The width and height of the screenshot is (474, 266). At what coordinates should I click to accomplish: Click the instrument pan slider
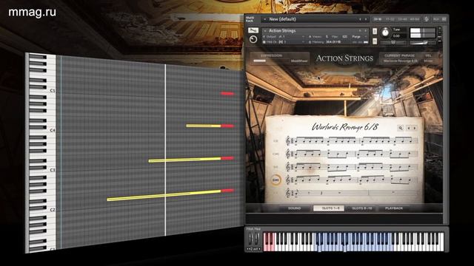point(393,43)
